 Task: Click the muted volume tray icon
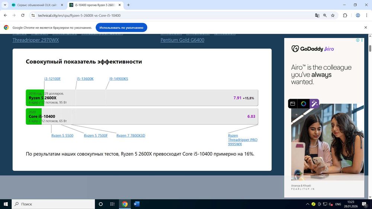(331, 204)
